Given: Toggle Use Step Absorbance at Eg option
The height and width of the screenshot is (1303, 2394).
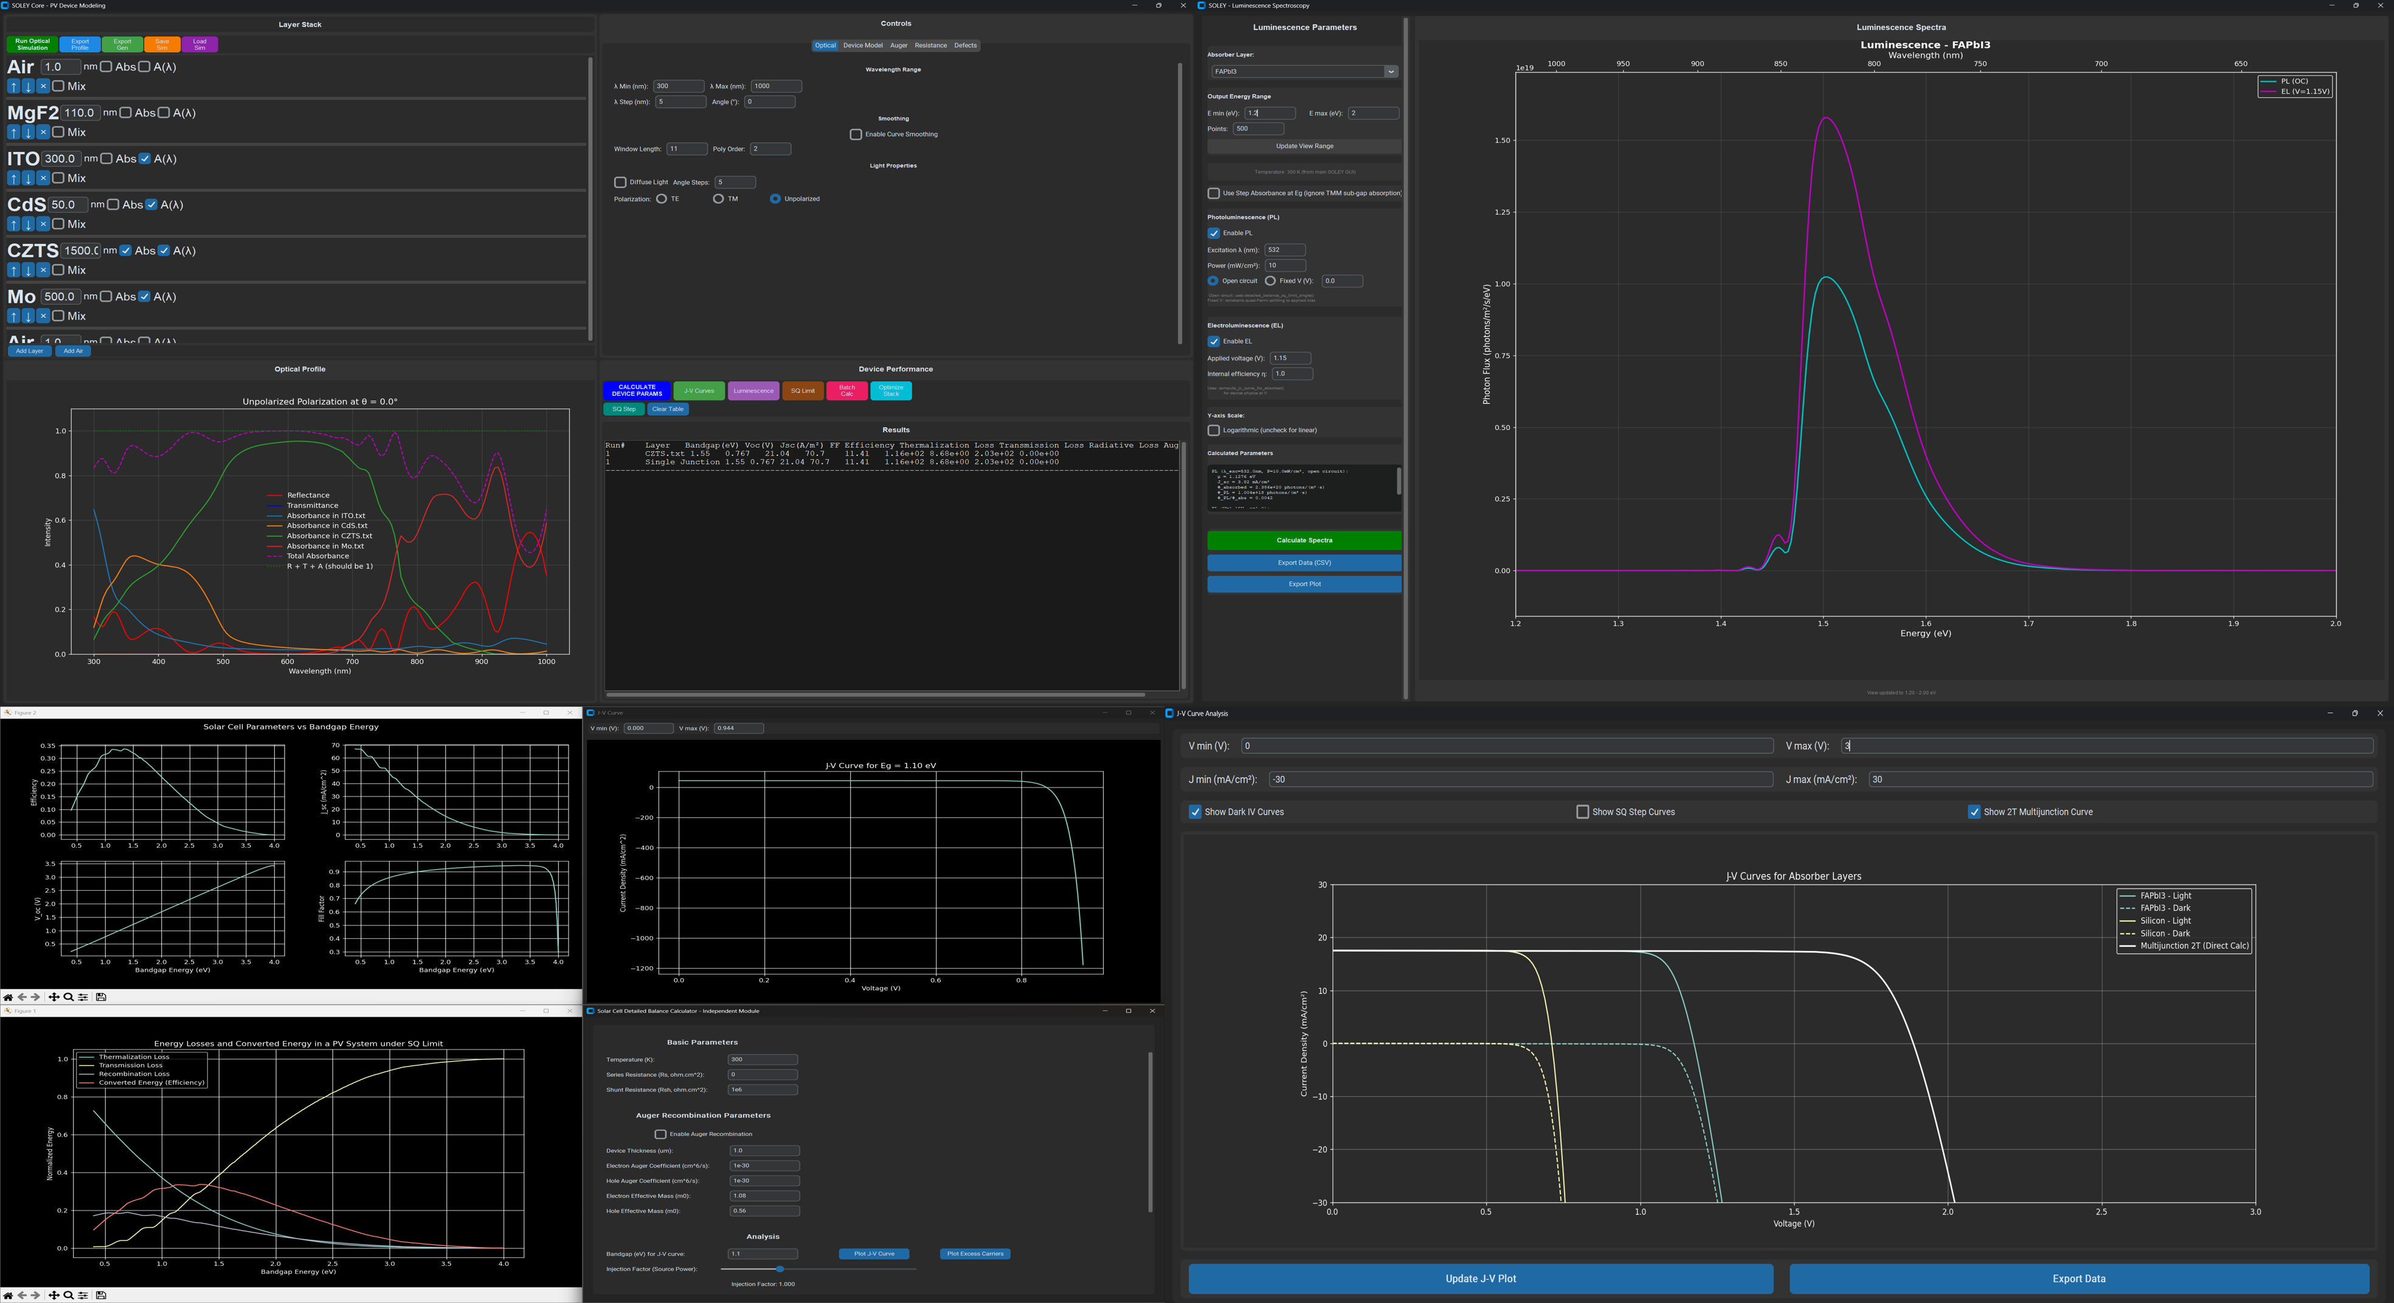Looking at the screenshot, I should [1214, 193].
